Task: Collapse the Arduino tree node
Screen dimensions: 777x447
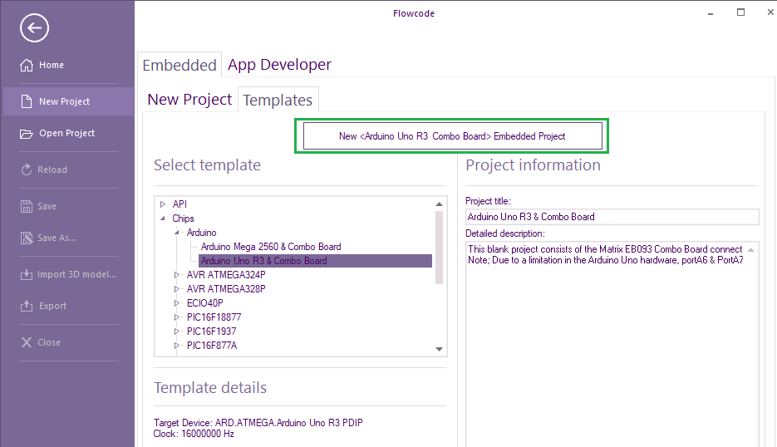Action: [x=176, y=233]
